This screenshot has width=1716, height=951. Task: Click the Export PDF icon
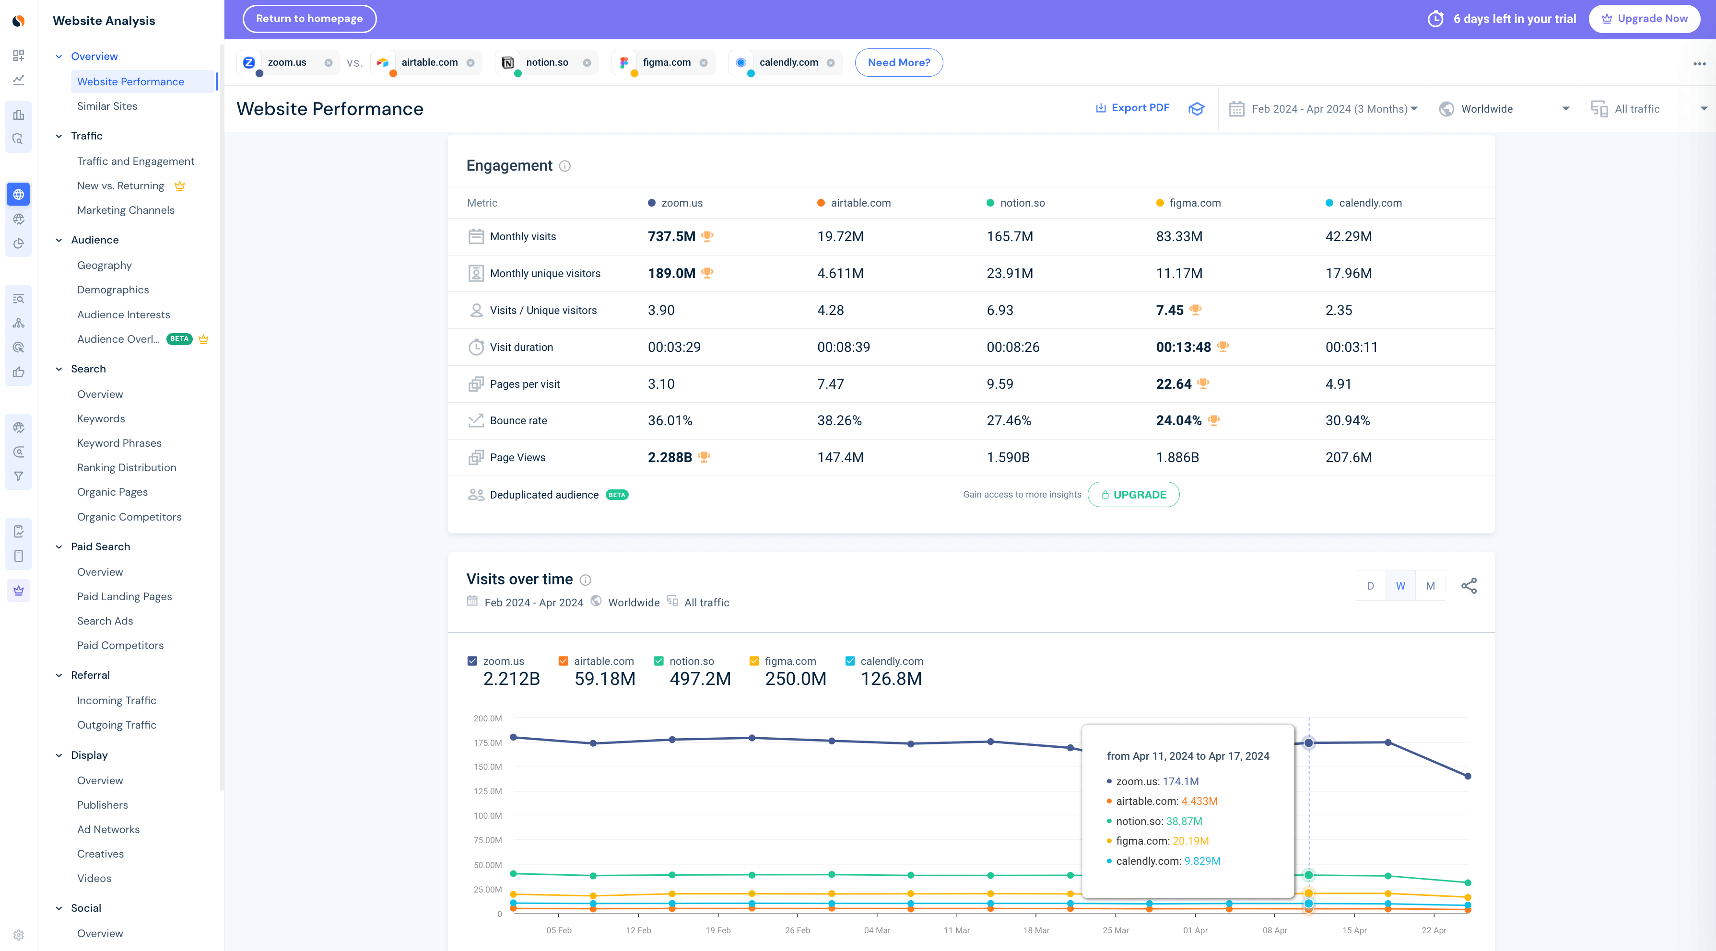[1099, 109]
